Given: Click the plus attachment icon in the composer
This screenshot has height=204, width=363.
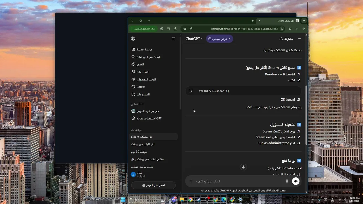Looking at the screenshot, I should (x=191, y=181).
